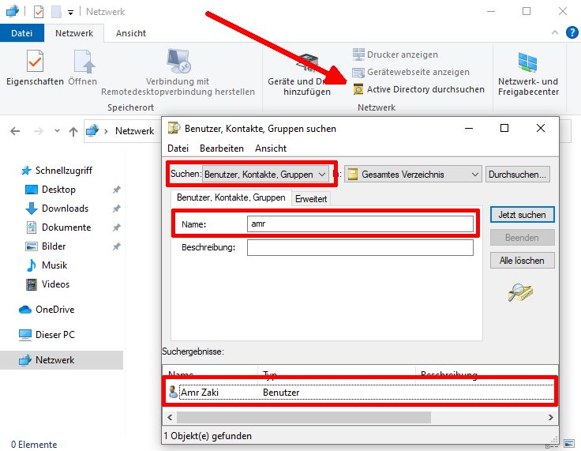The image size is (581, 451).
Task: Click the Jetzt suchen button
Action: [x=522, y=215]
